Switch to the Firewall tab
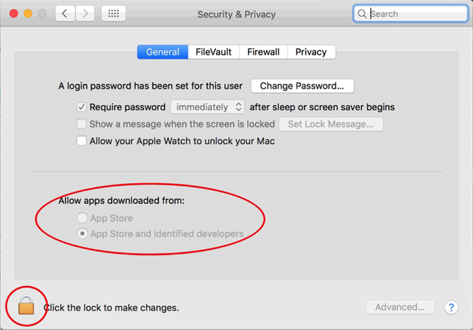473x330 pixels. (263, 52)
